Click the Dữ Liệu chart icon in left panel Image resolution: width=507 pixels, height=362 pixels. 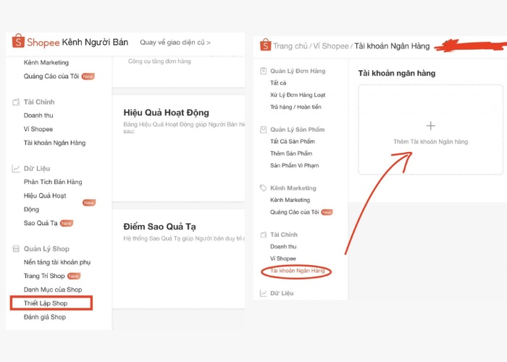[x=15, y=168]
